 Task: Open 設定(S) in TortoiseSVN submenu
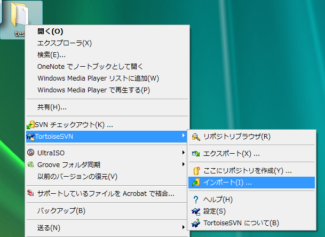click(x=252, y=211)
